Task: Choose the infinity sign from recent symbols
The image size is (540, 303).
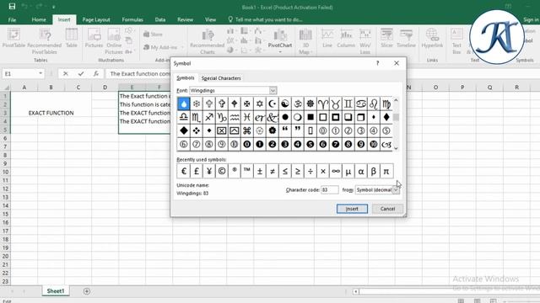Action: [x=336, y=171]
